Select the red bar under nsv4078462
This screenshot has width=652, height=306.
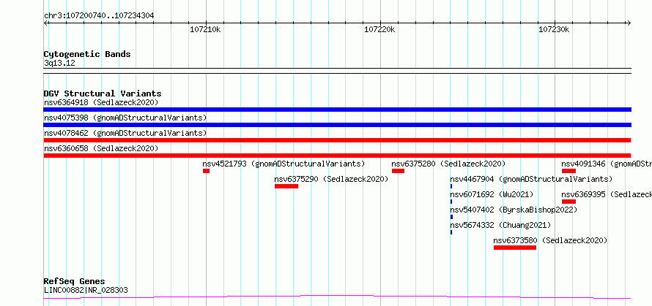tap(337, 140)
